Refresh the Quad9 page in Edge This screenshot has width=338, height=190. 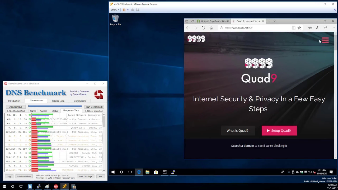(203, 28)
